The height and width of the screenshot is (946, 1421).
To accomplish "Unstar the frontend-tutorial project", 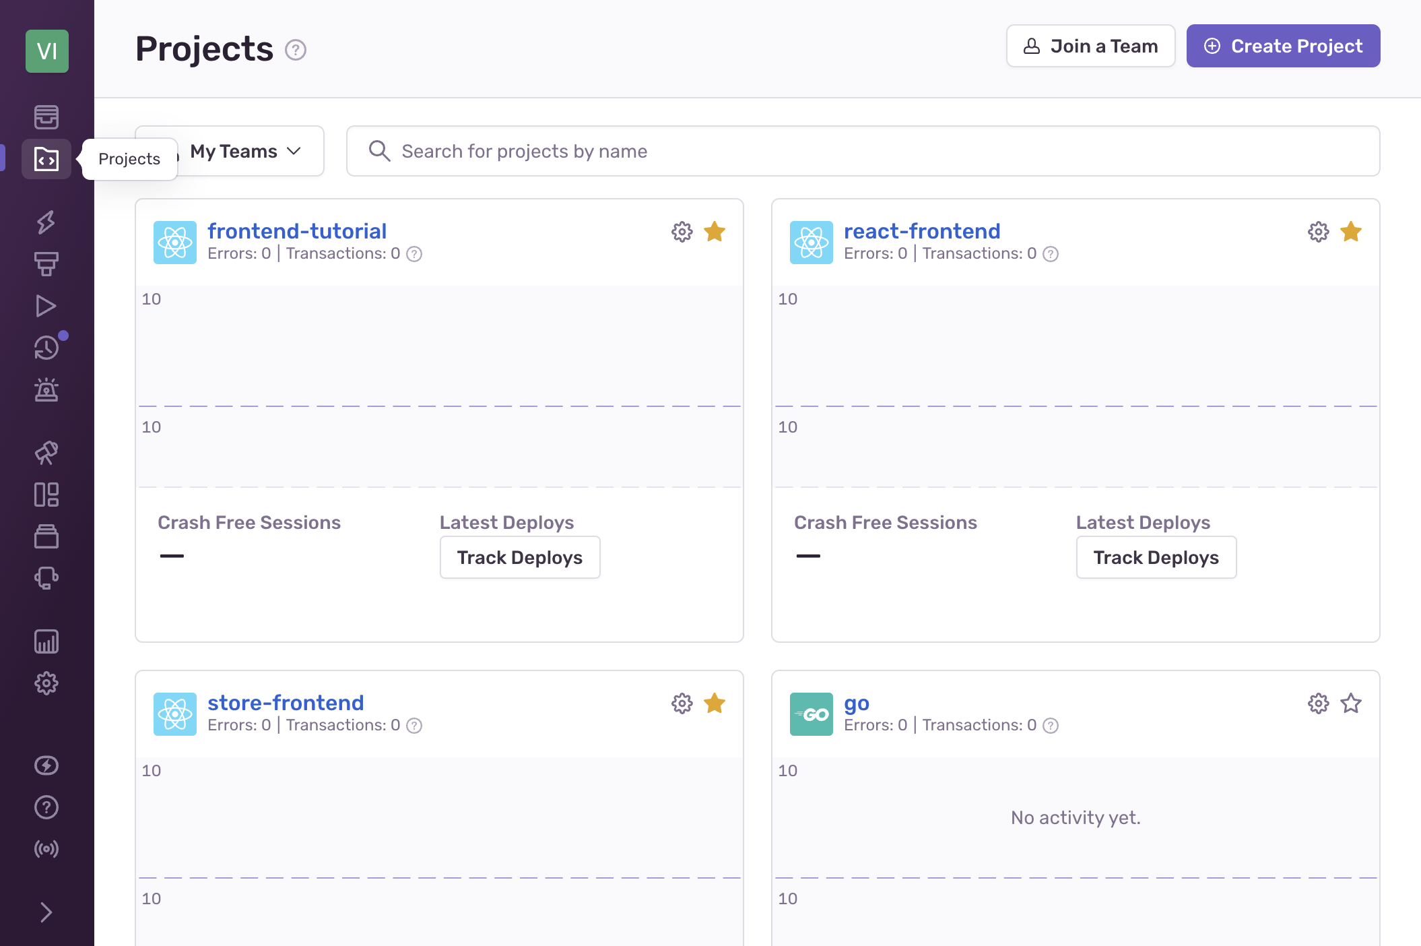I will (714, 232).
